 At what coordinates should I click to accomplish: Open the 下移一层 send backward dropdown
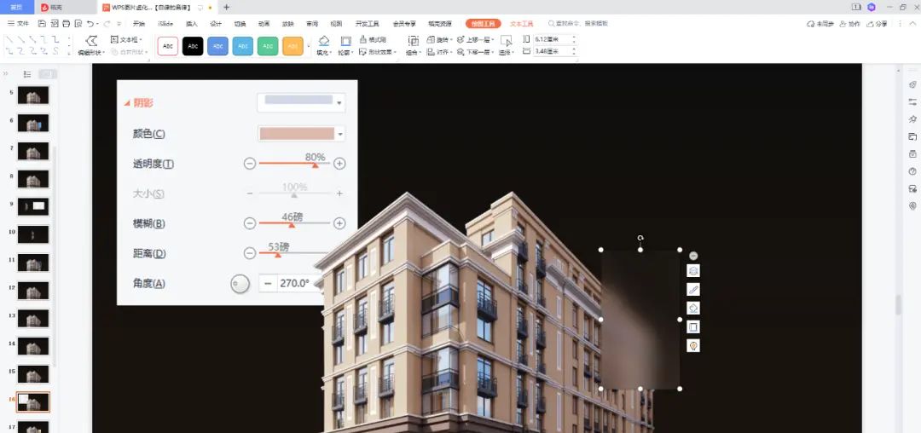click(475, 52)
